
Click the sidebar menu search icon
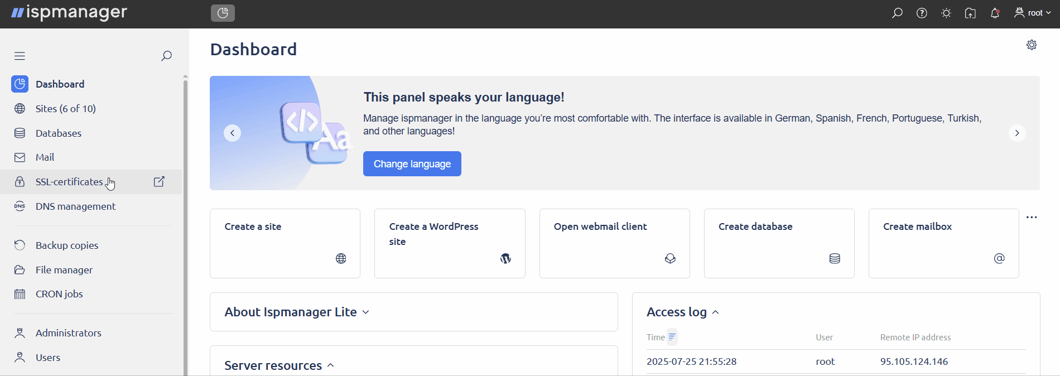[x=166, y=56]
